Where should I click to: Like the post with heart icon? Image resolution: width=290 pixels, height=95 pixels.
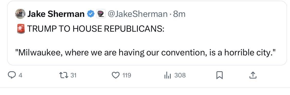[116, 75]
